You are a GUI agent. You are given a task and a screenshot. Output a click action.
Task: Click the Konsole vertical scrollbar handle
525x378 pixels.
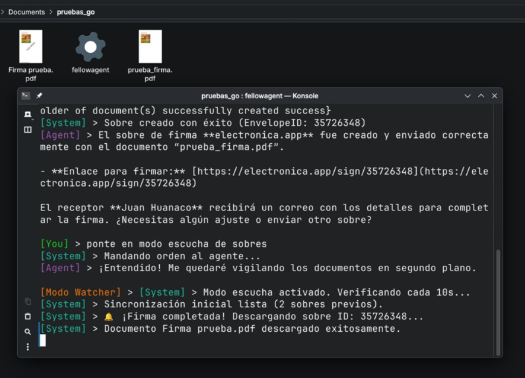click(x=498, y=302)
